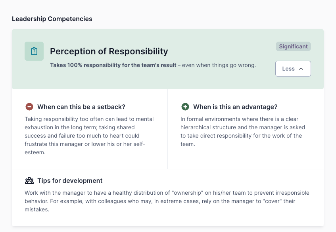Collapse details using the chevron-up arrow
336x232 pixels.
301,69
